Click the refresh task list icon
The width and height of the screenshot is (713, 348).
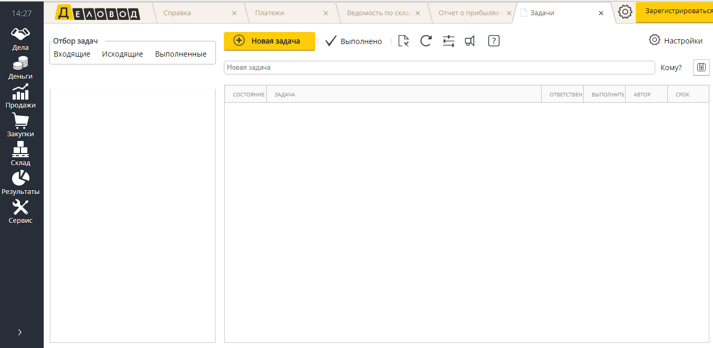[426, 41]
